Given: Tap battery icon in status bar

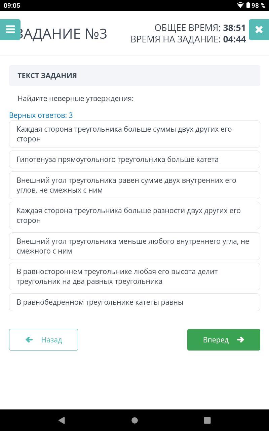Looking at the screenshot, I should 248,5.
